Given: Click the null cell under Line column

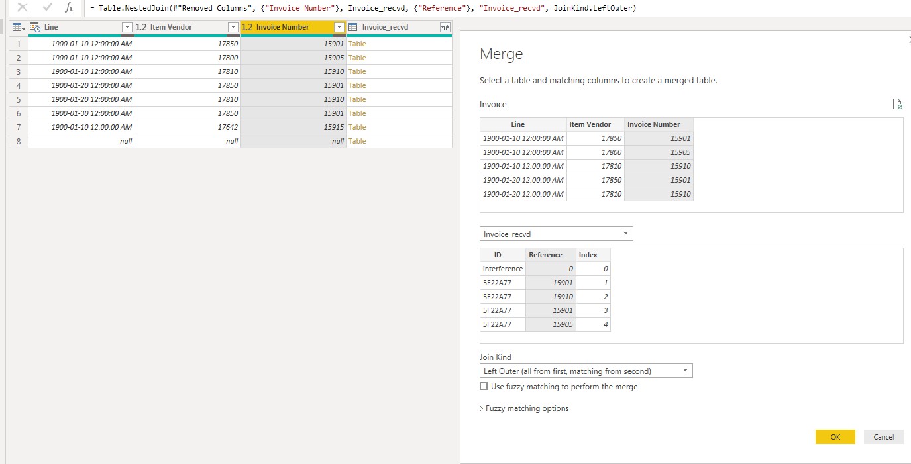Looking at the screenshot, I should click(x=81, y=141).
